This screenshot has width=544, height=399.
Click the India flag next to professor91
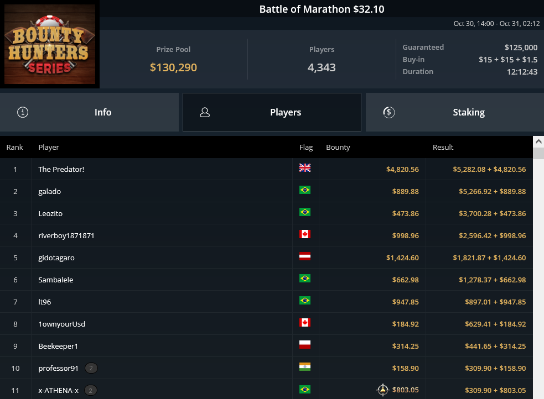pos(305,367)
